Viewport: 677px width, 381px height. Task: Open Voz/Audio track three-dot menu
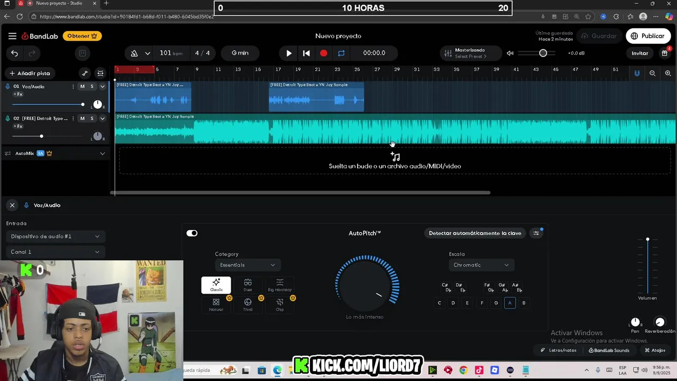[73, 86]
